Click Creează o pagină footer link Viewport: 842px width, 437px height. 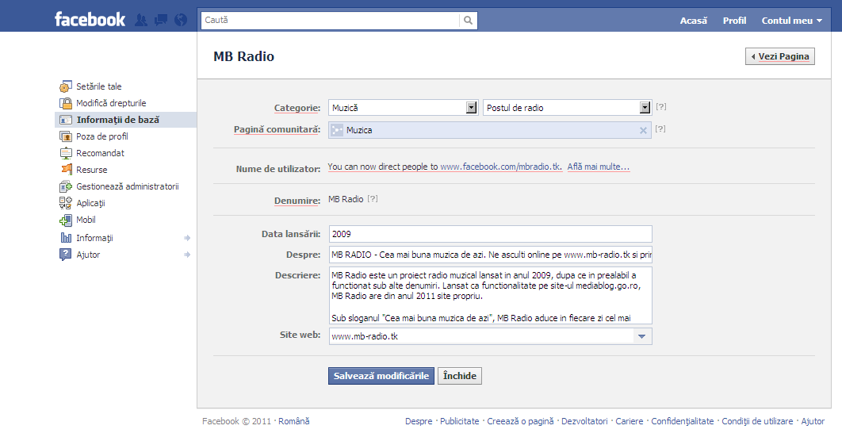pyautogui.click(x=520, y=421)
